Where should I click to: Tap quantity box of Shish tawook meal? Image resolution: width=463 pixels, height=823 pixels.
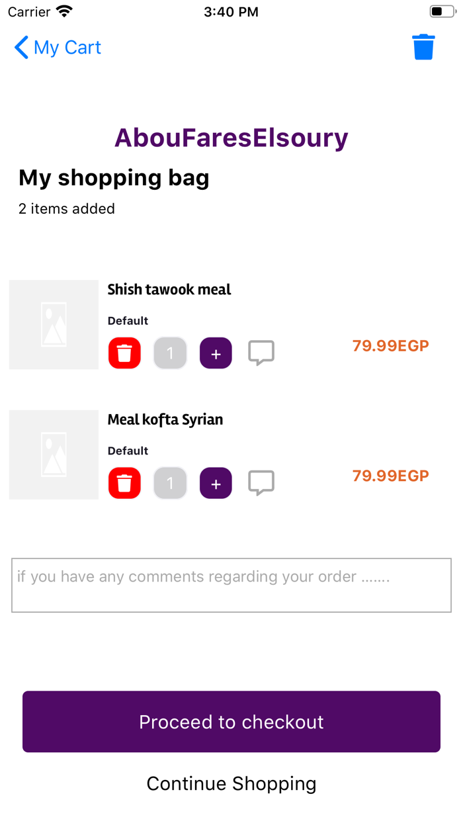pyautogui.click(x=170, y=353)
